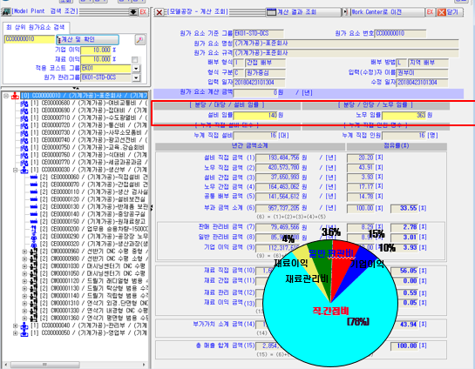475x369 pixels.
Task: Expand the CW00000960 선반기 node
Action: pos(25,252)
